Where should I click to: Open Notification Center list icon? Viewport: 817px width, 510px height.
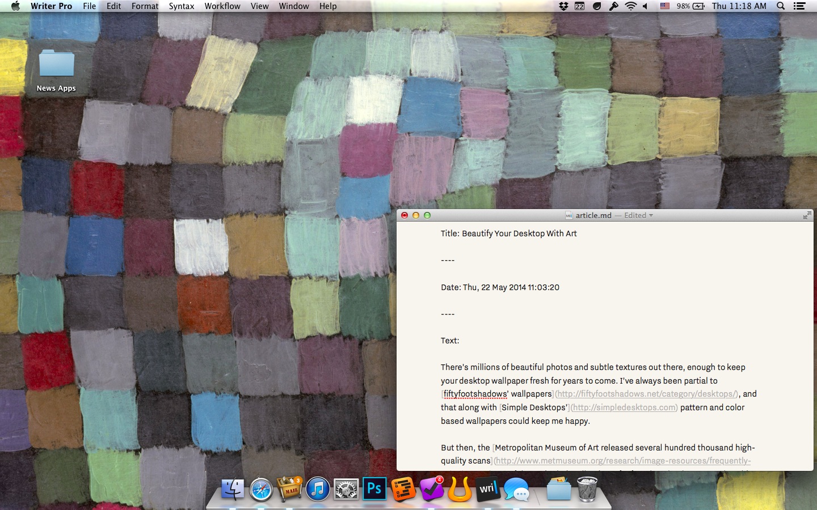pos(799,6)
